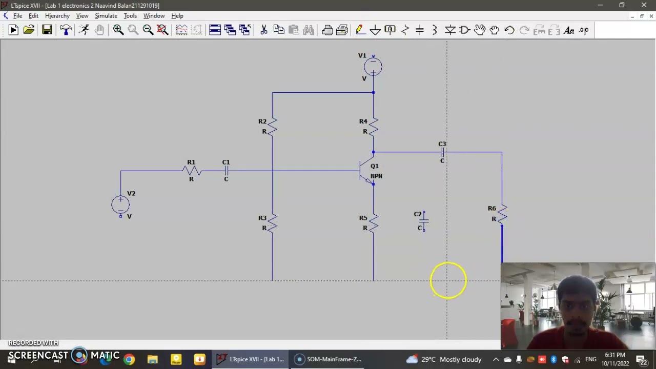Open the Help menu
656x369 pixels.
177,16
